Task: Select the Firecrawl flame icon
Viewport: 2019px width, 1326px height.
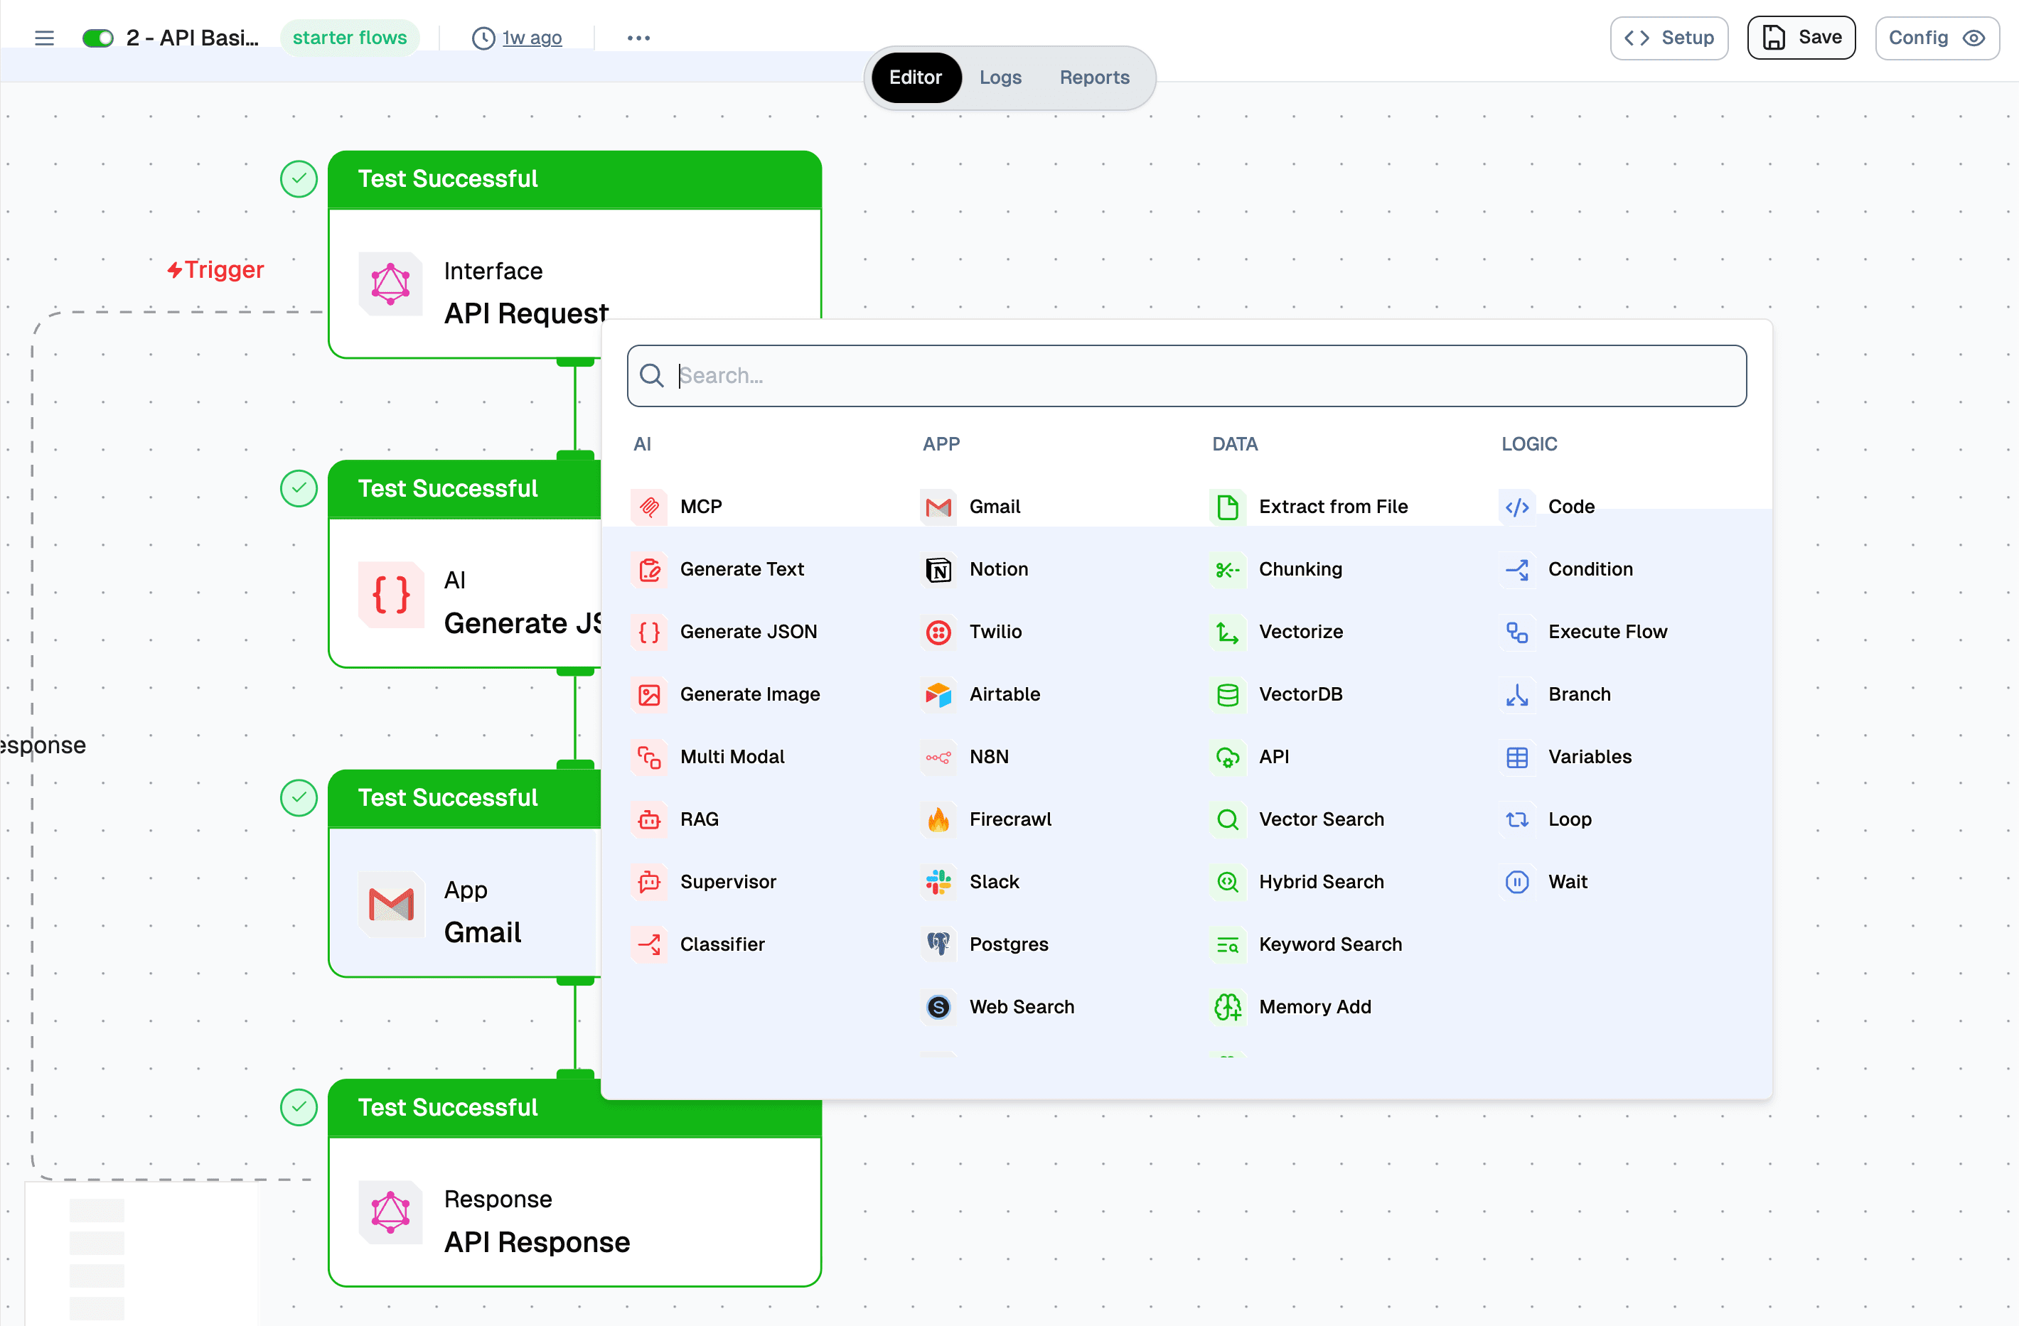Action: pos(938,819)
